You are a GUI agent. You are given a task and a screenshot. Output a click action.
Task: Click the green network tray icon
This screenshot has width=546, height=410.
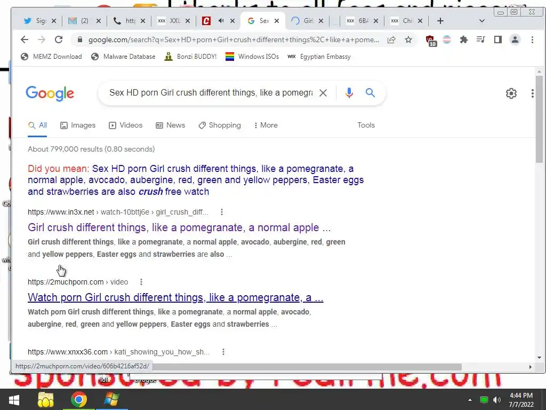click(484, 400)
